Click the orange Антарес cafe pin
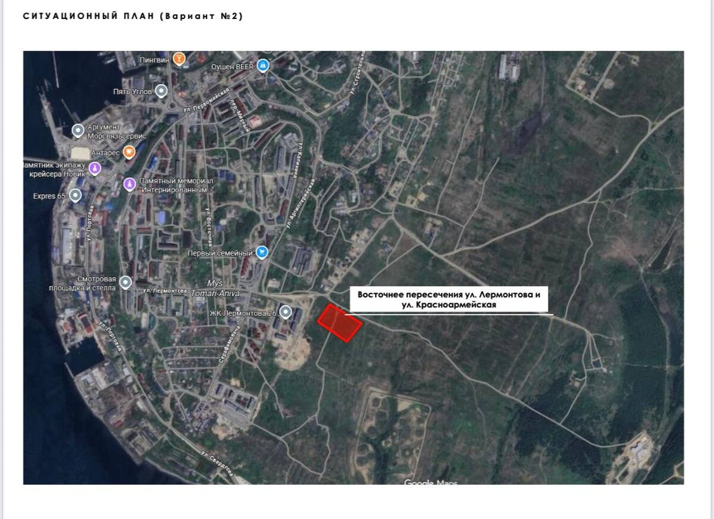This screenshot has width=714, height=519. [x=129, y=152]
